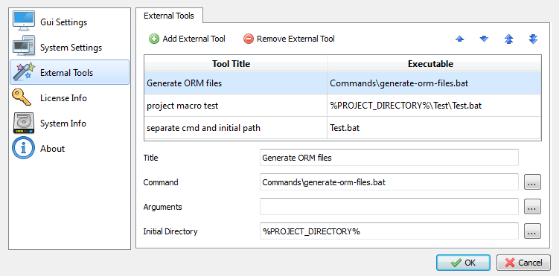Click the green plus Add icon
Viewport: 559px width, 276px height.
pyautogui.click(x=154, y=39)
